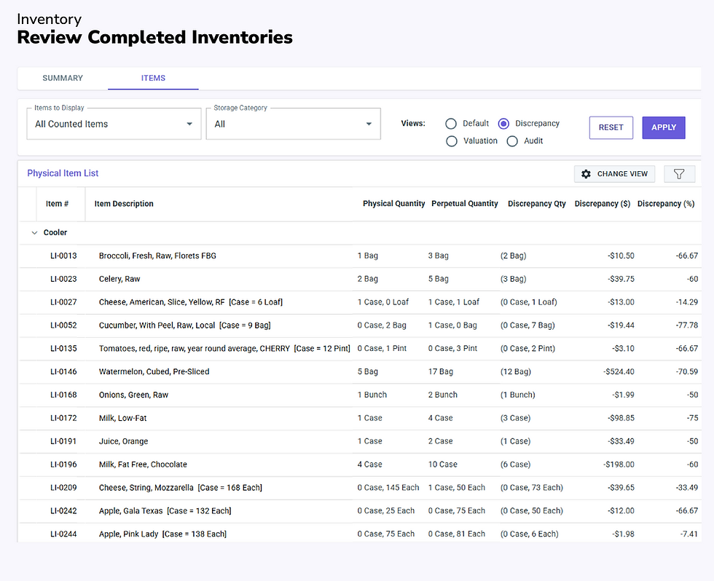This screenshot has height=581, width=714.
Task: Click the Physical Item List heading
Action: pos(63,173)
